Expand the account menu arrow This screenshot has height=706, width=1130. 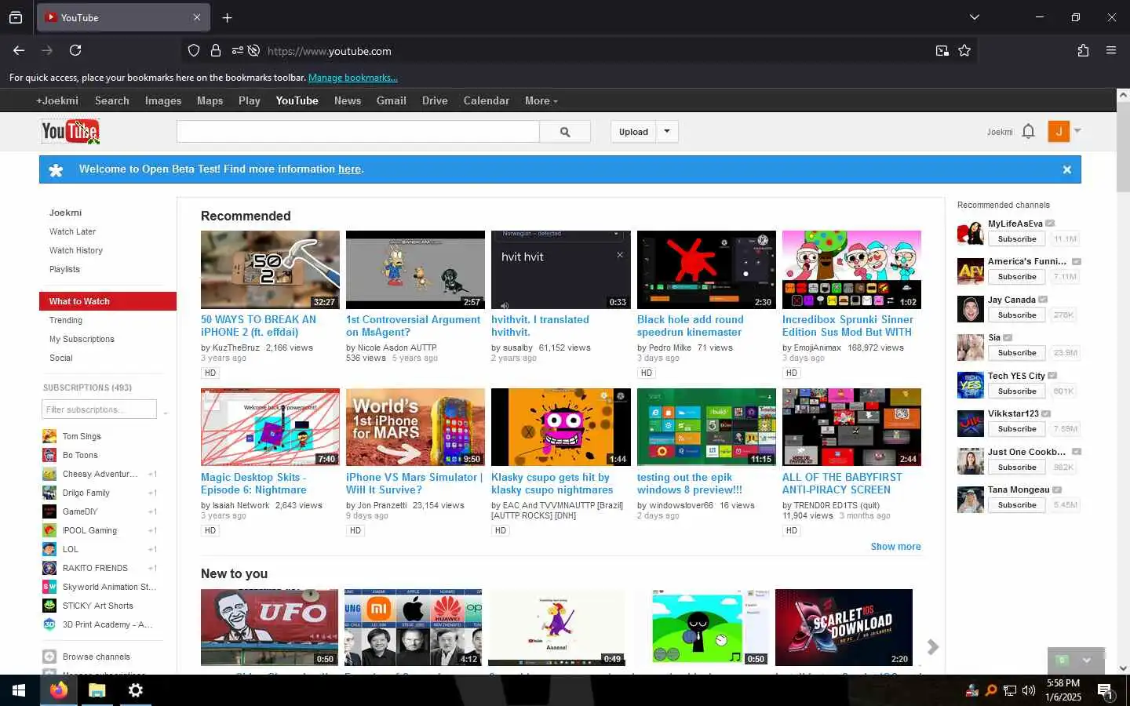pyautogui.click(x=1077, y=131)
